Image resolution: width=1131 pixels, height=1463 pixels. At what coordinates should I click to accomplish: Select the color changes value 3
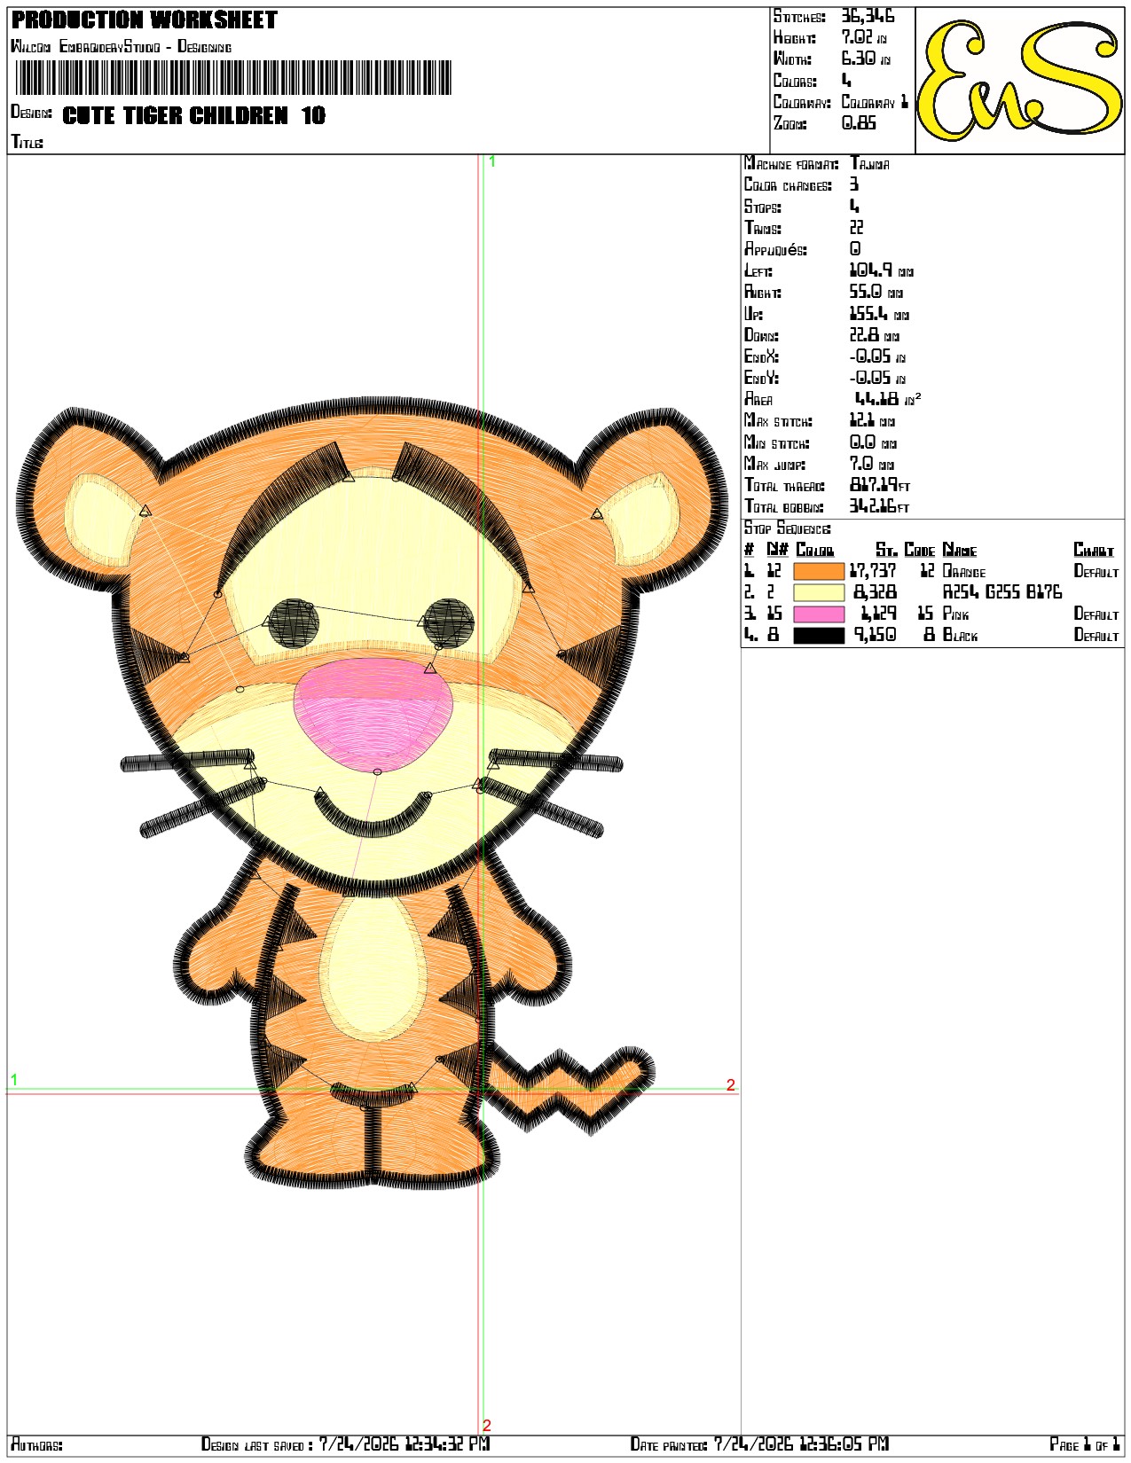(854, 185)
